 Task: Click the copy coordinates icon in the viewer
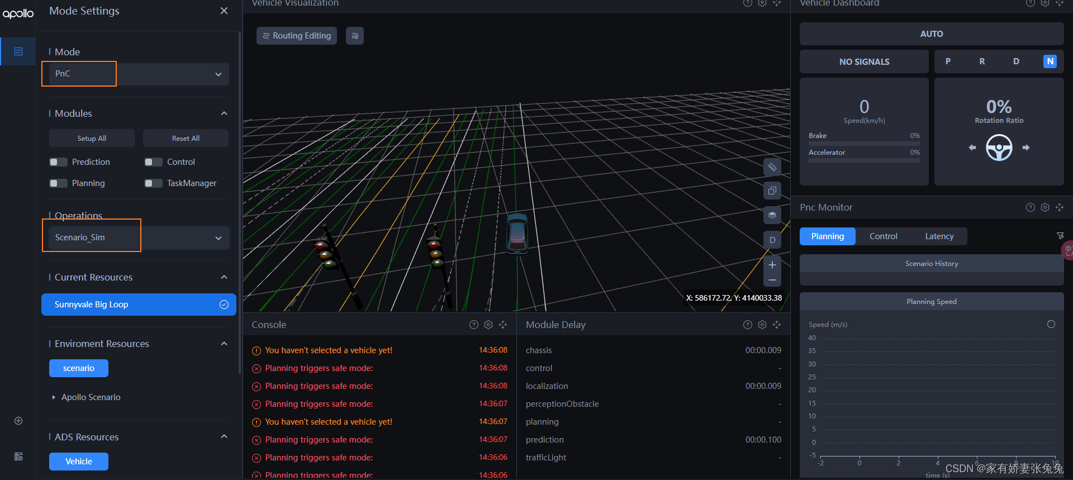tap(772, 191)
